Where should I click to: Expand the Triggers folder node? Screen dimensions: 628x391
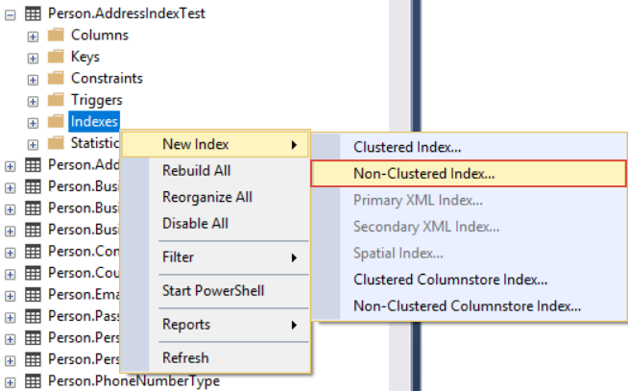point(33,102)
